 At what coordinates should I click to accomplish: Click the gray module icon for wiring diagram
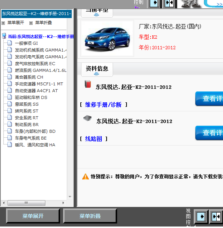pos(87,118)
